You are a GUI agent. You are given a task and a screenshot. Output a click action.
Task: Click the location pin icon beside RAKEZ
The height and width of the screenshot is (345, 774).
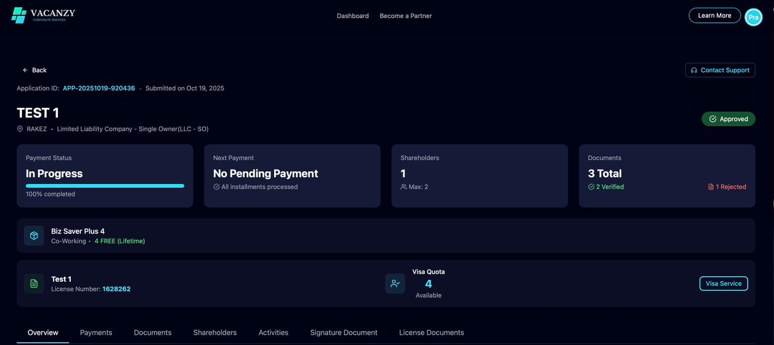[20, 129]
